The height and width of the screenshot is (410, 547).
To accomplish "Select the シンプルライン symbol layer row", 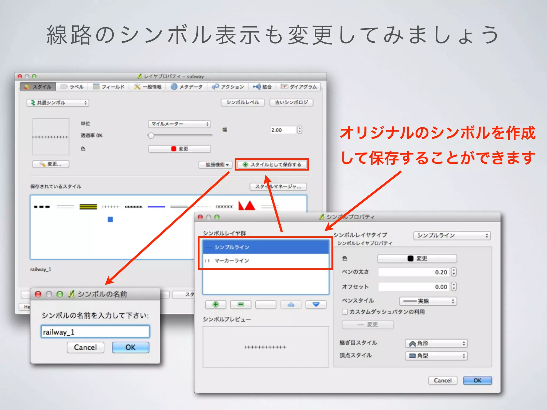I will (x=266, y=247).
